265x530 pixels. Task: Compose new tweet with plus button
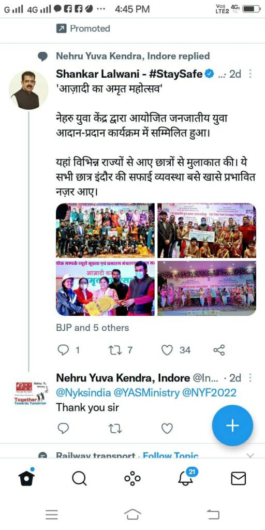232,425
